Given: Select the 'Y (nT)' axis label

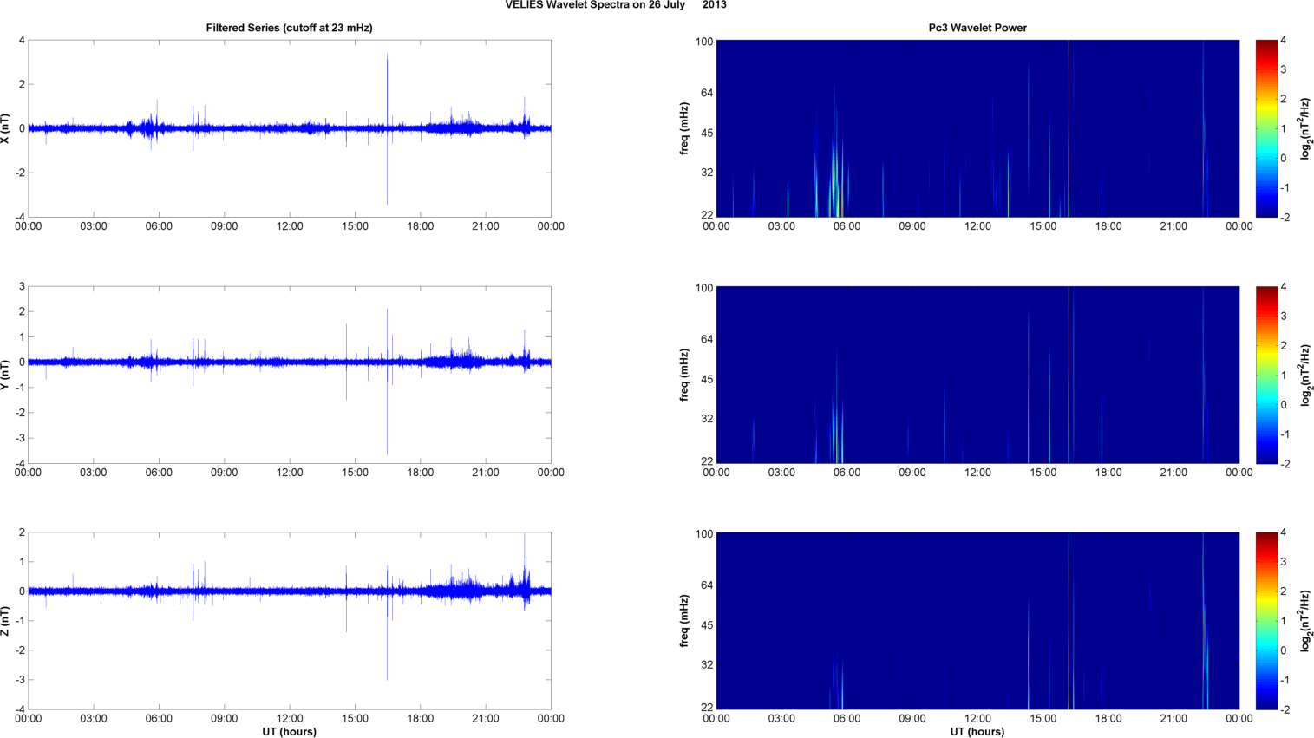Looking at the screenshot, I should pos(6,375).
